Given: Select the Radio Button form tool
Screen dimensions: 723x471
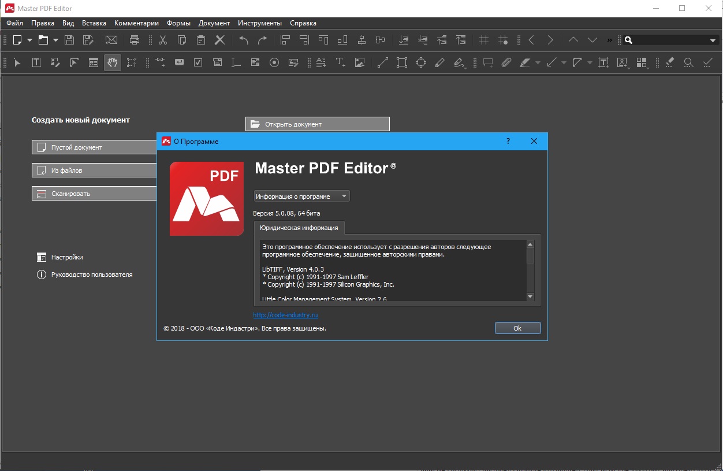Looking at the screenshot, I should click(x=274, y=62).
